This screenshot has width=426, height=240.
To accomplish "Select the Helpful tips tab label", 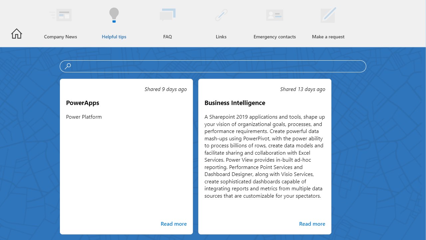I will (114, 37).
